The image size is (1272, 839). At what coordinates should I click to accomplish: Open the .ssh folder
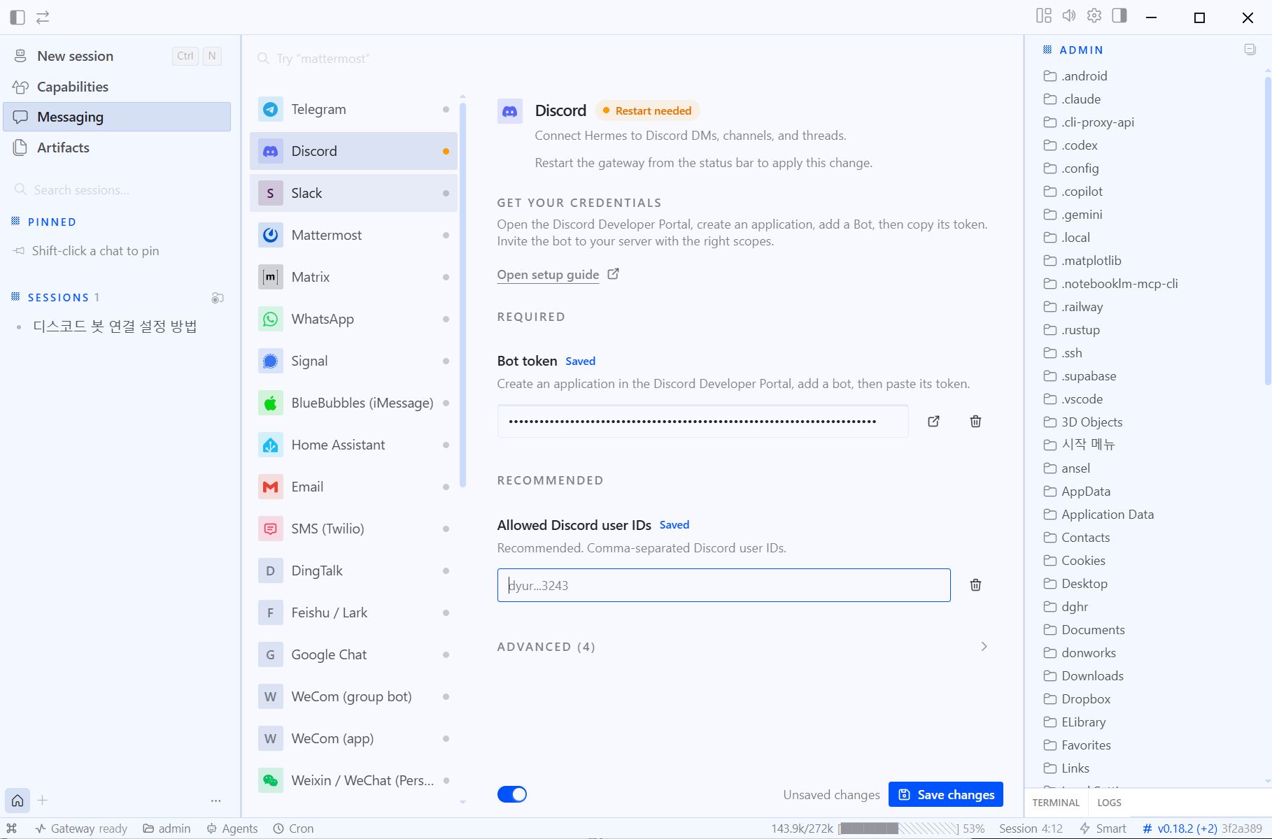(x=1072, y=352)
